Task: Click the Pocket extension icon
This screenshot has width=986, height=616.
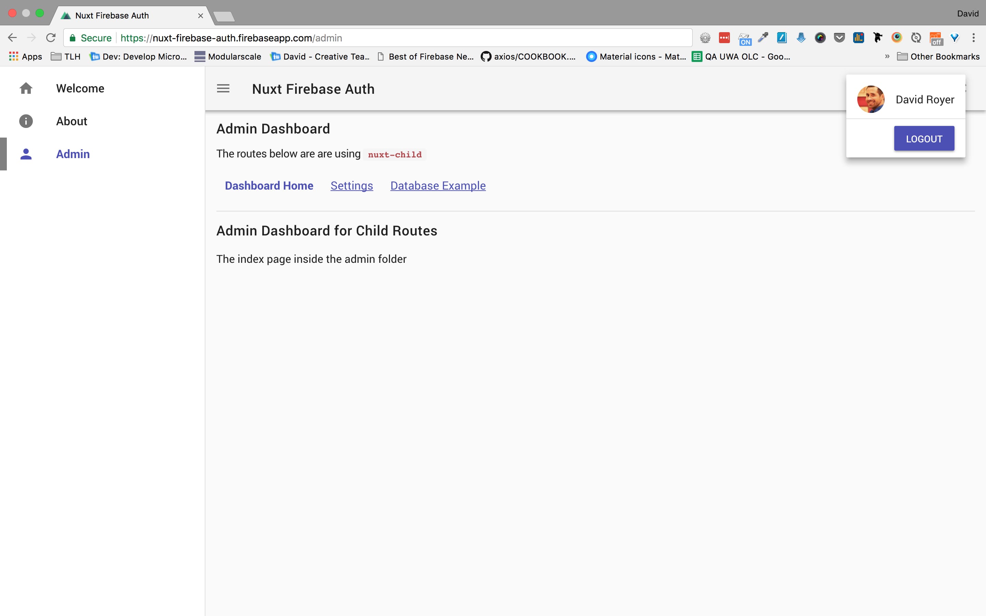Action: click(839, 38)
